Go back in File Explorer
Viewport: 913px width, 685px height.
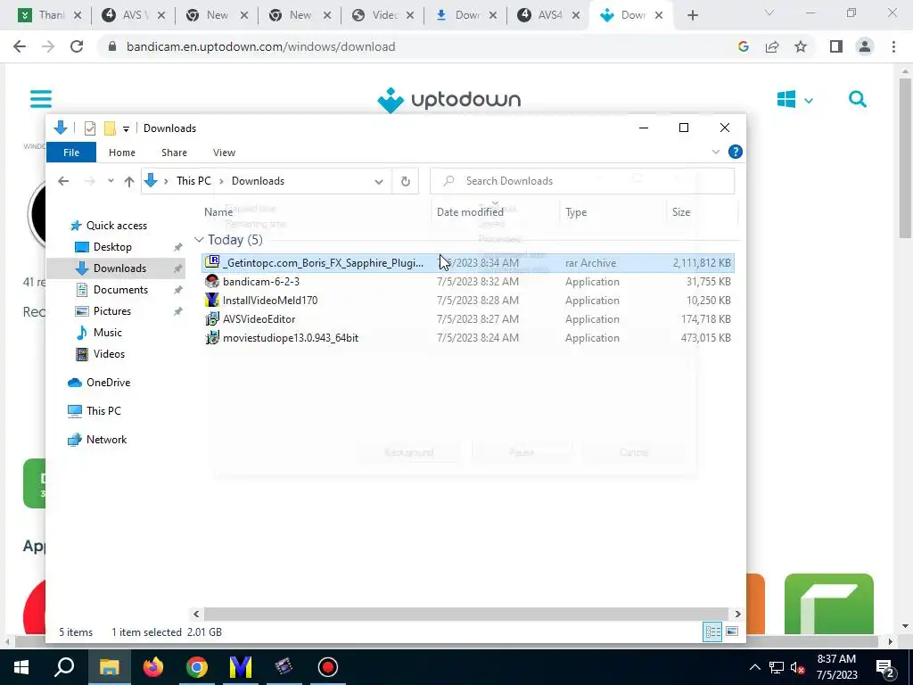(x=63, y=181)
